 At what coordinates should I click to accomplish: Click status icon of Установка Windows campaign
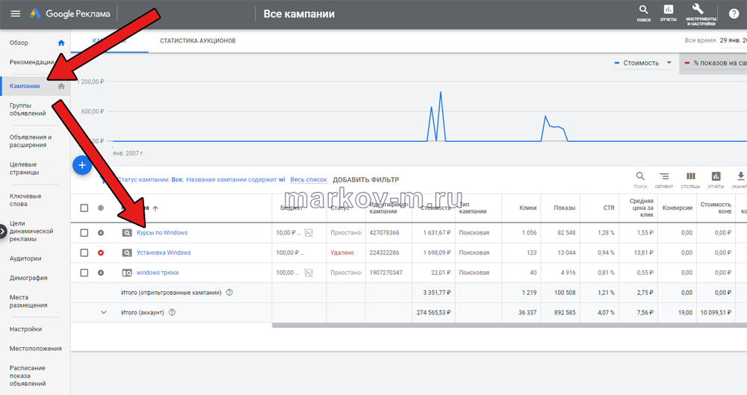102,252
